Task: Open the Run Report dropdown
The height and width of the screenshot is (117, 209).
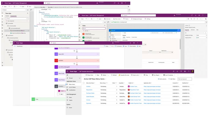Action: 157,75
